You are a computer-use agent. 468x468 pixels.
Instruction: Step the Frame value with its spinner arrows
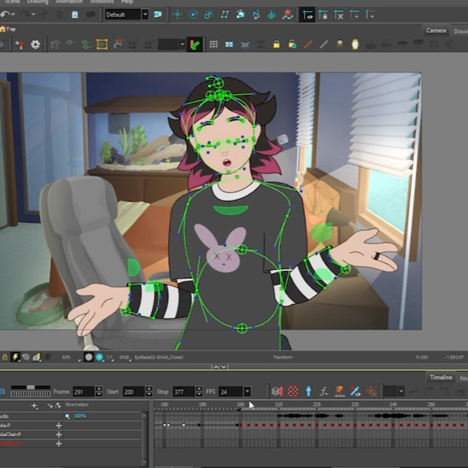99,392
